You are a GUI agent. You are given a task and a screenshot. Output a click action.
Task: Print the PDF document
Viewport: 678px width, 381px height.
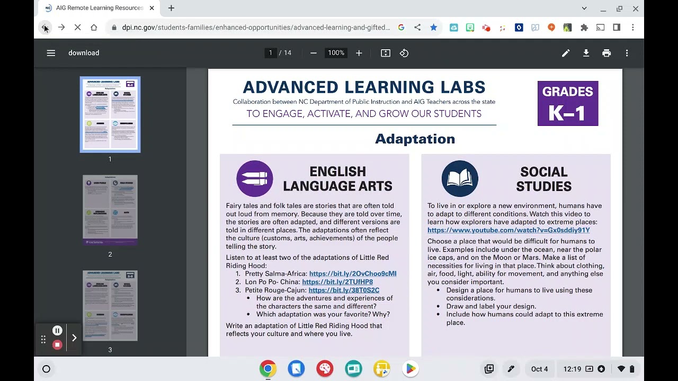tap(606, 53)
